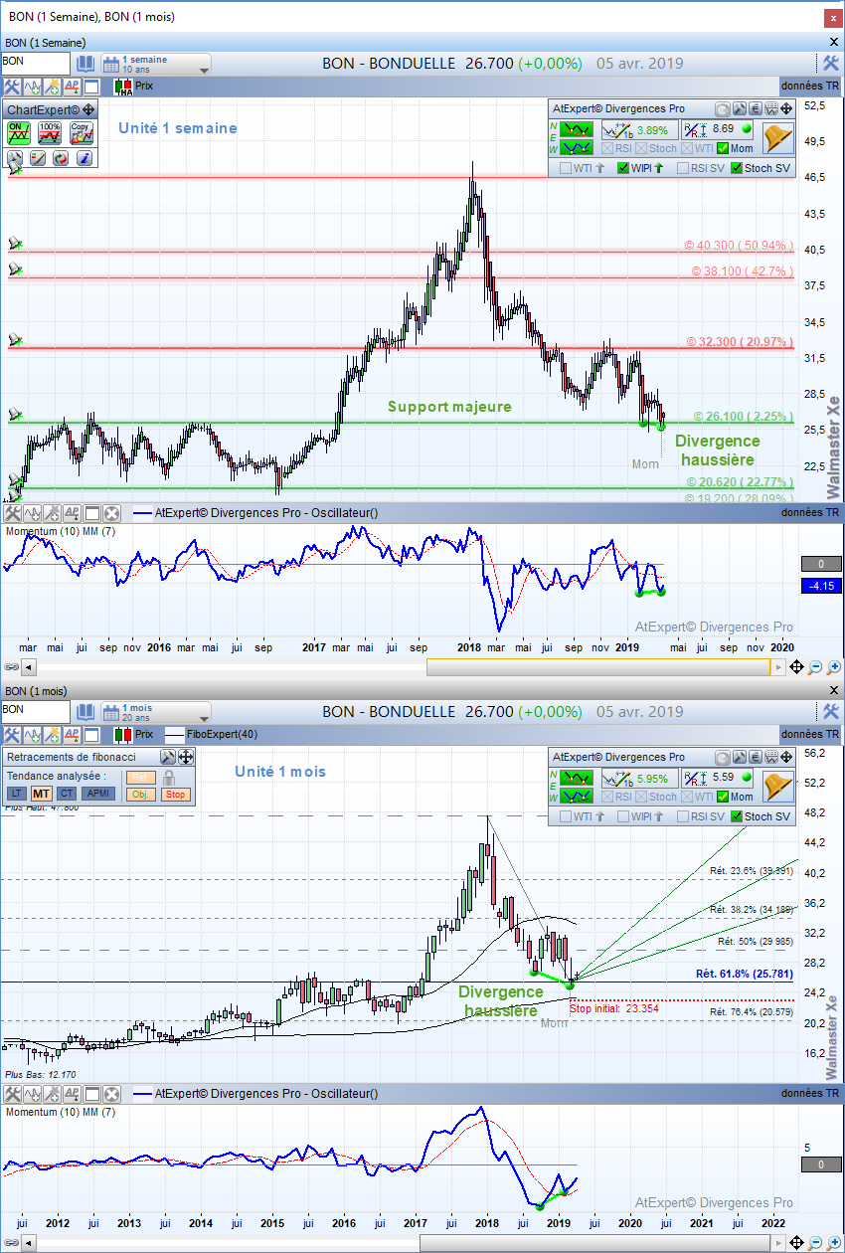Click bearish divergence pattern icon in weekly panel
Screen dimensions: 845x1253
[577, 129]
